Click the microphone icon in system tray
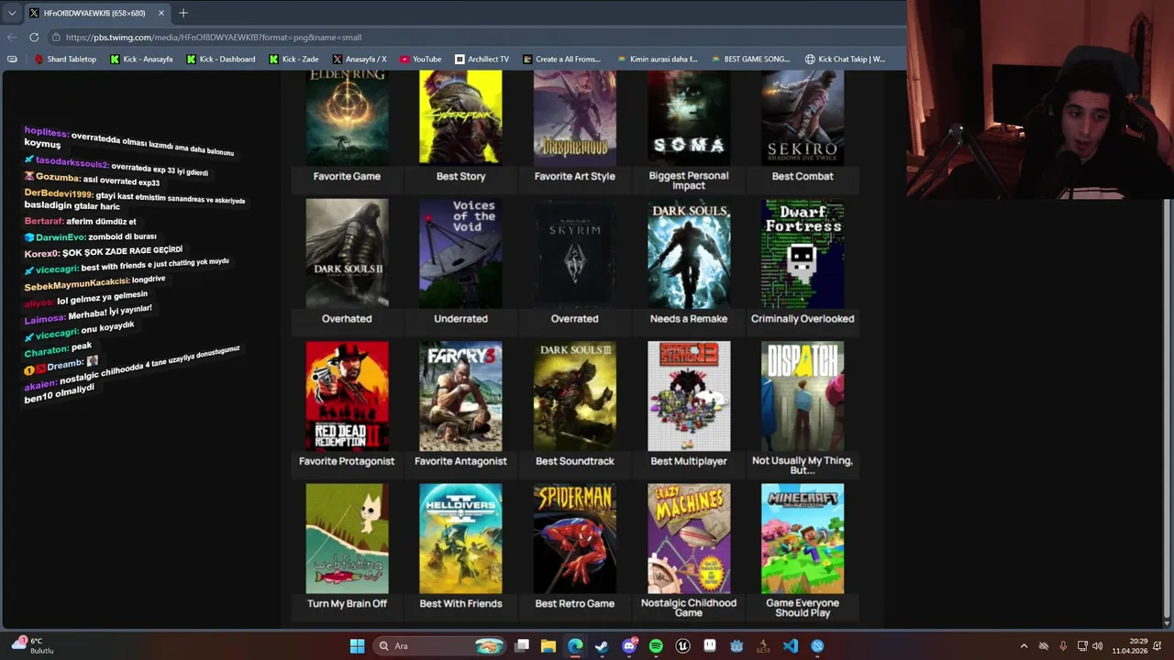Viewport: 1174px width, 660px height. pyautogui.click(x=1063, y=646)
